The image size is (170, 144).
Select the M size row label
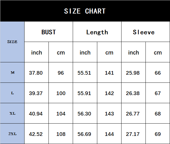[x=12, y=73]
